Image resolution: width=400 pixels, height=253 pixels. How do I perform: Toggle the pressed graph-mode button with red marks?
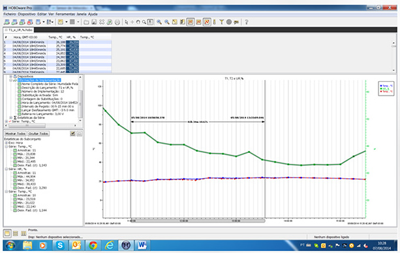[x=207, y=22]
